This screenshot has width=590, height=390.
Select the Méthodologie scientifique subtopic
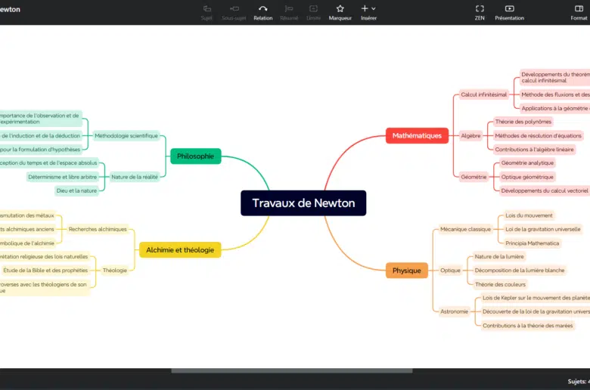(x=126, y=136)
